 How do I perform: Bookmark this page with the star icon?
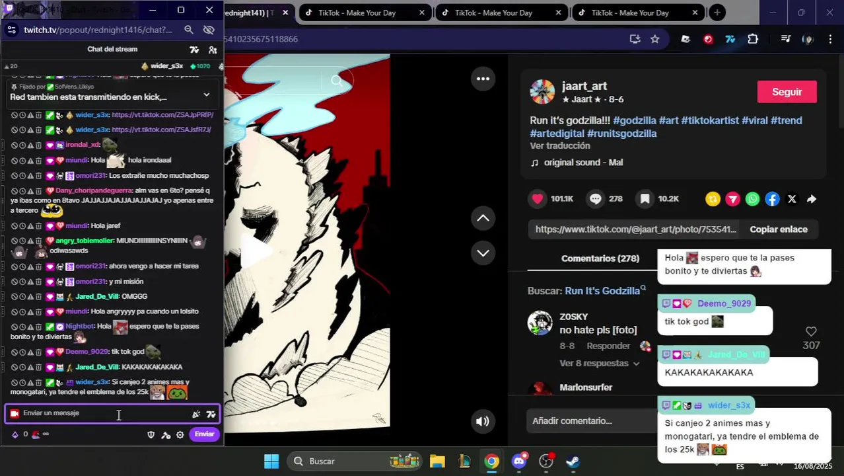pyautogui.click(x=654, y=39)
